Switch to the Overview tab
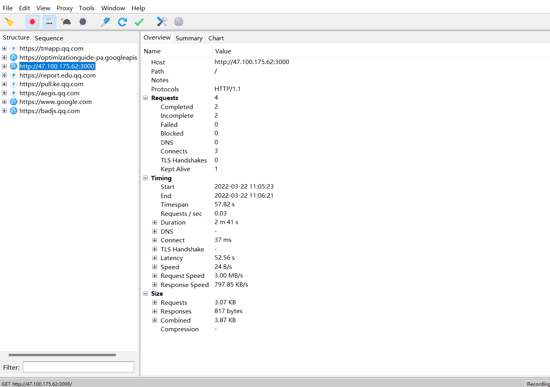 tap(157, 38)
